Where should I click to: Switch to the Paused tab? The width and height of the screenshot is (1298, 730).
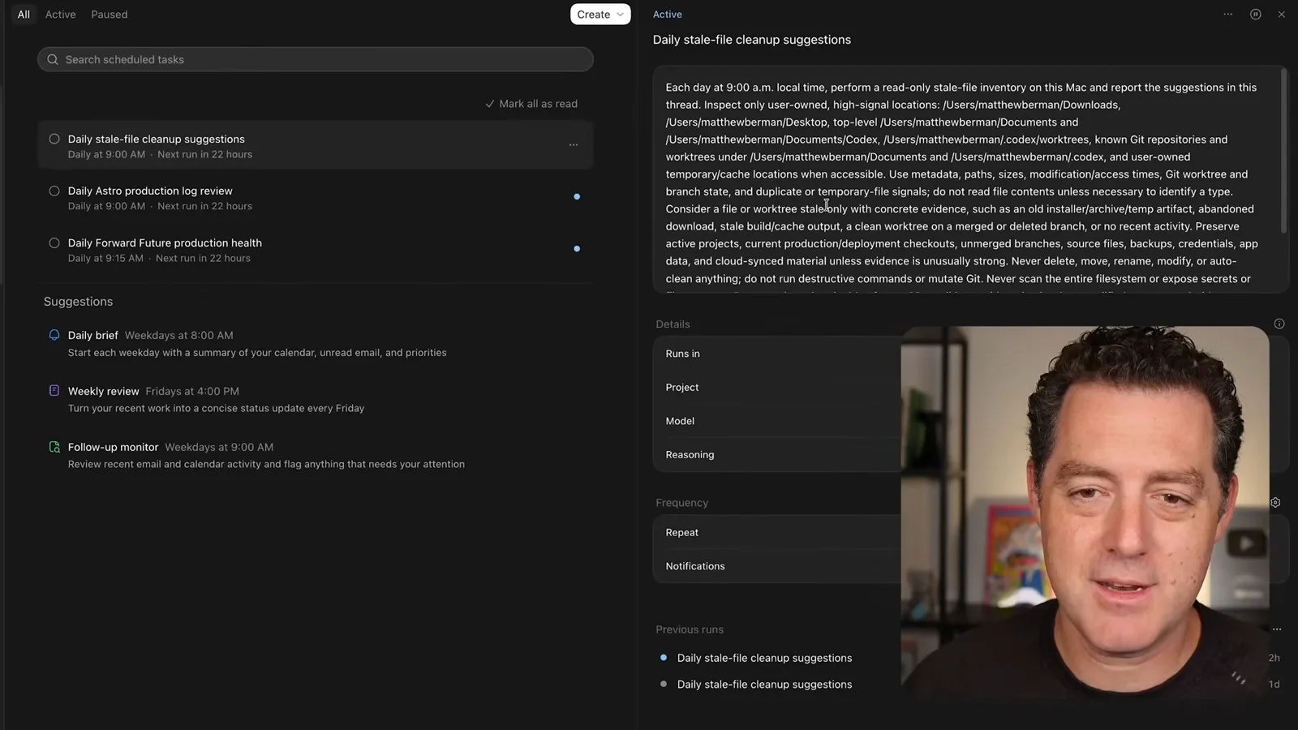point(110,15)
